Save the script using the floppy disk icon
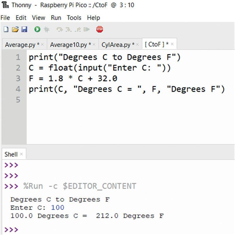 coord(24,29)
